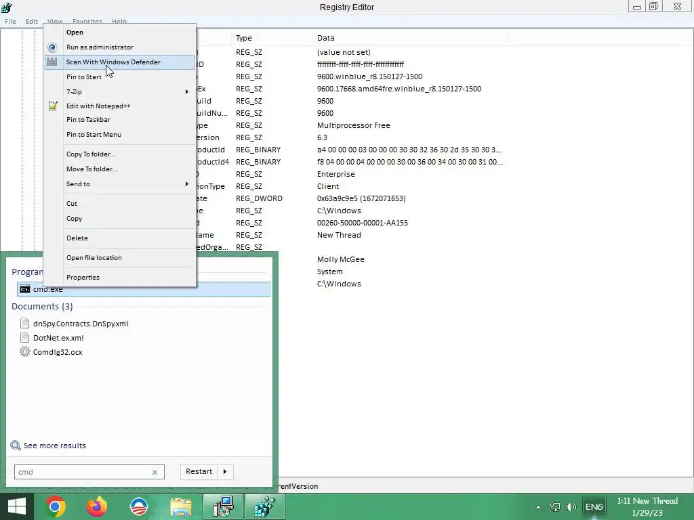Click the 9600.winblue_r8.150127-1500 value
The image size is (694, 520).
pos(369,77)
